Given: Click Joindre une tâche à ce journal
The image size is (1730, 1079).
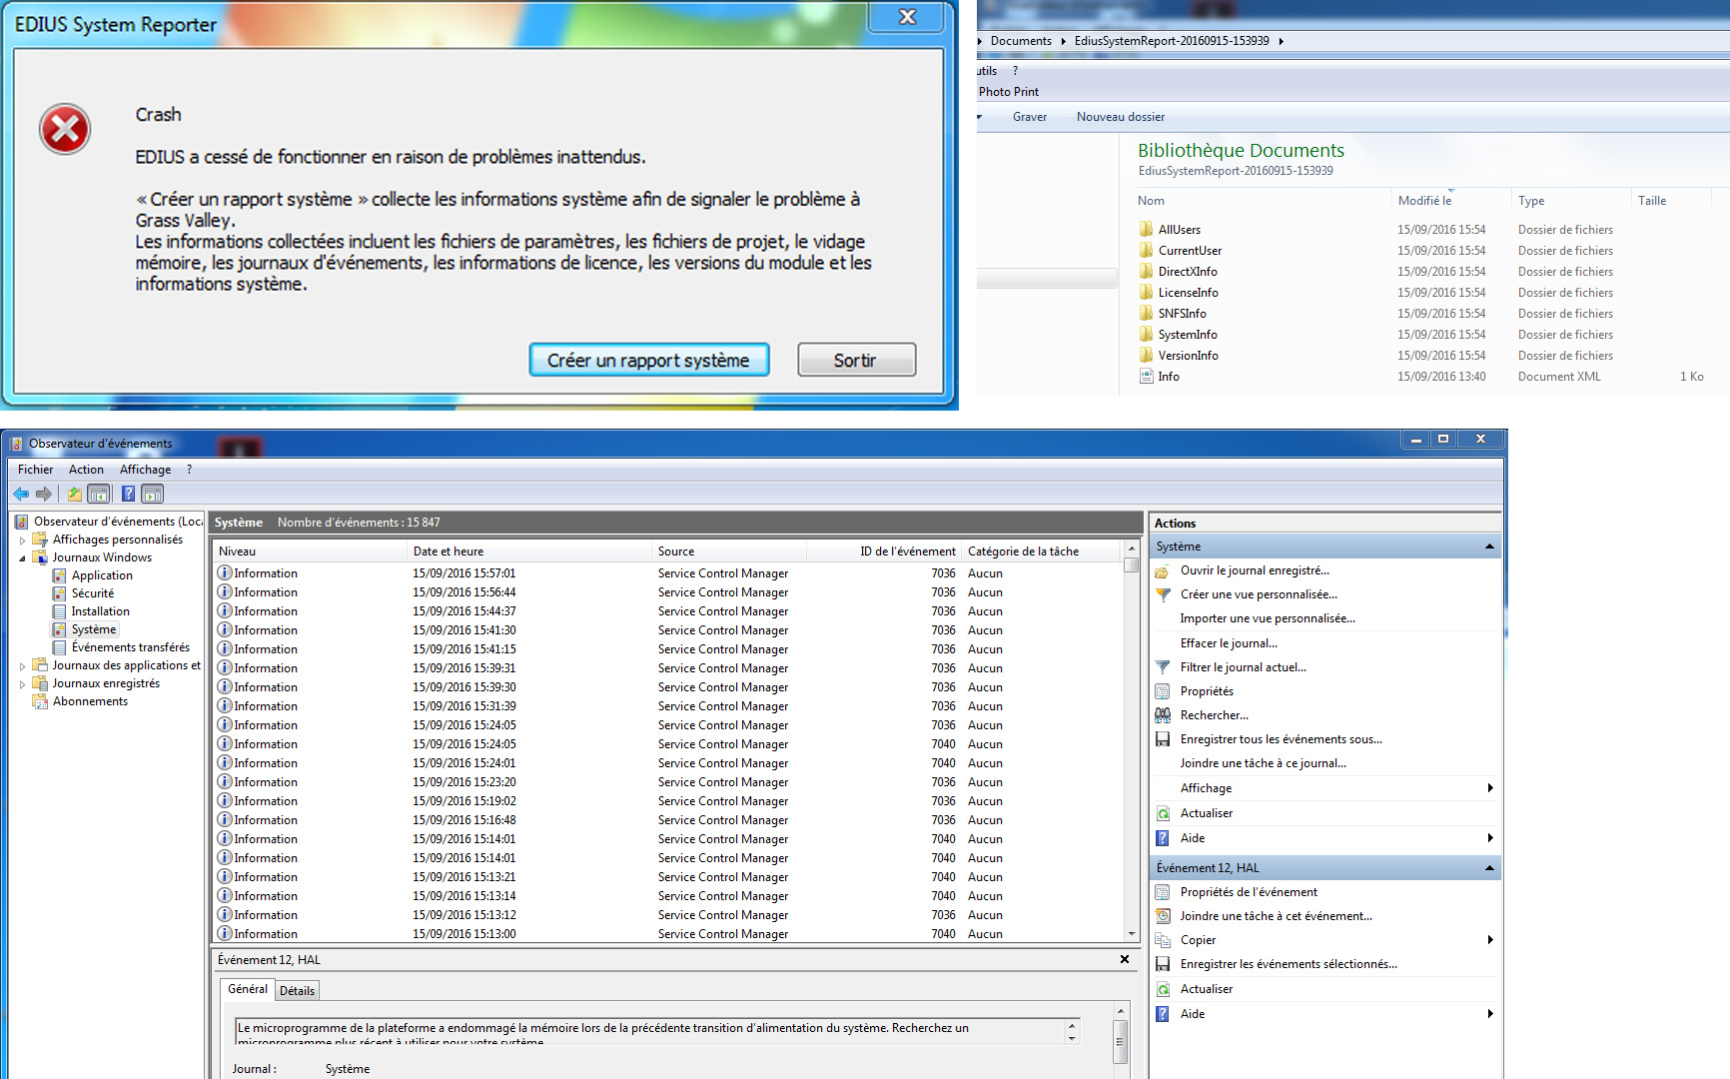Looking at the screenshot, I should click(x=1263, y=763).
